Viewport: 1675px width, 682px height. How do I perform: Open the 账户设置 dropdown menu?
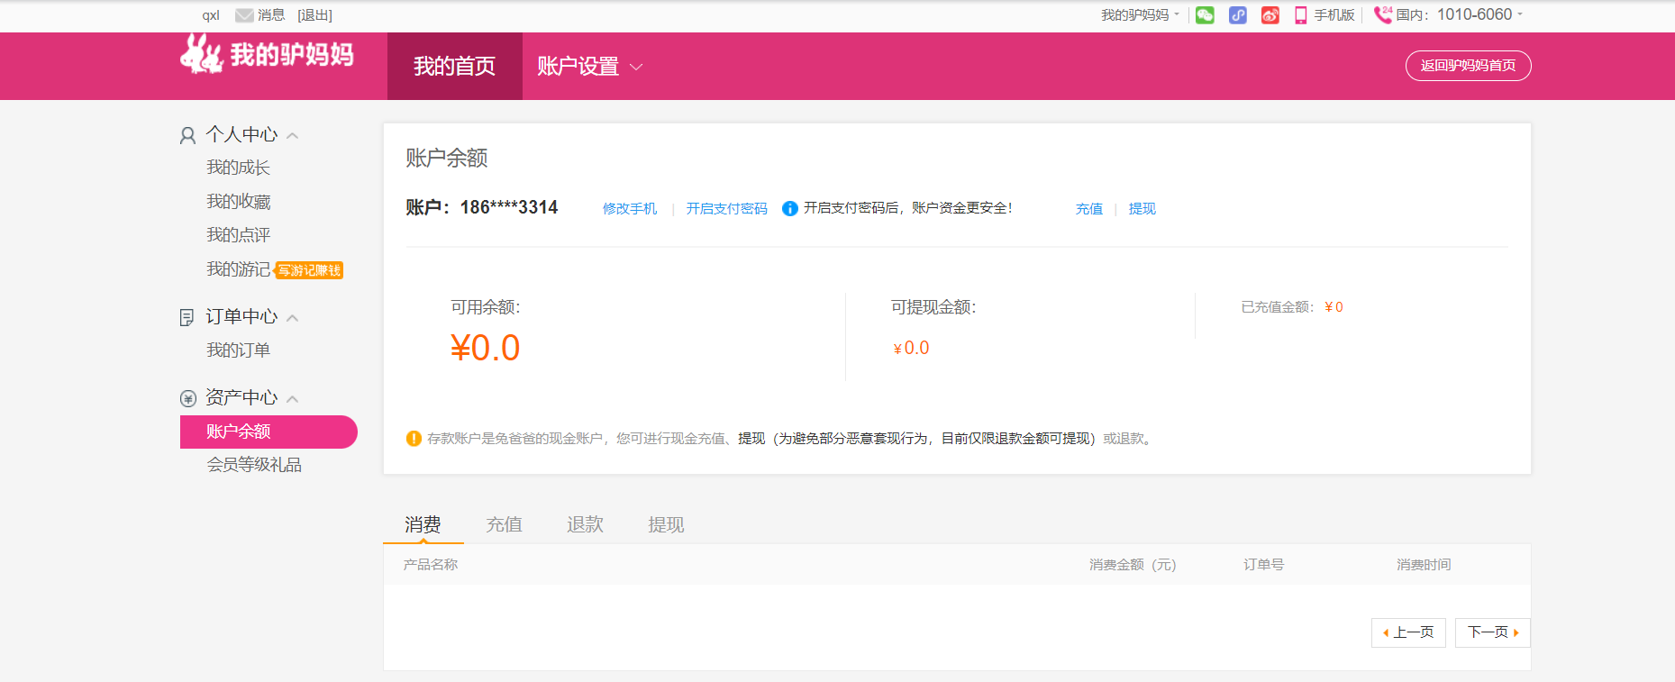[590, 67]
